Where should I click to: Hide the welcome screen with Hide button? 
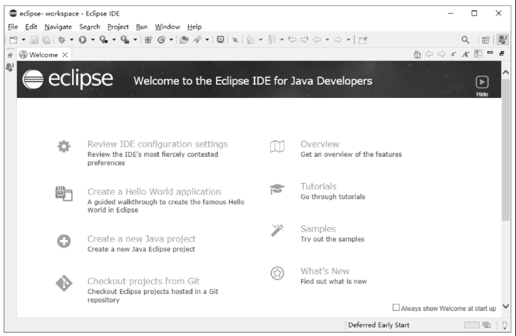click(482, 86)
